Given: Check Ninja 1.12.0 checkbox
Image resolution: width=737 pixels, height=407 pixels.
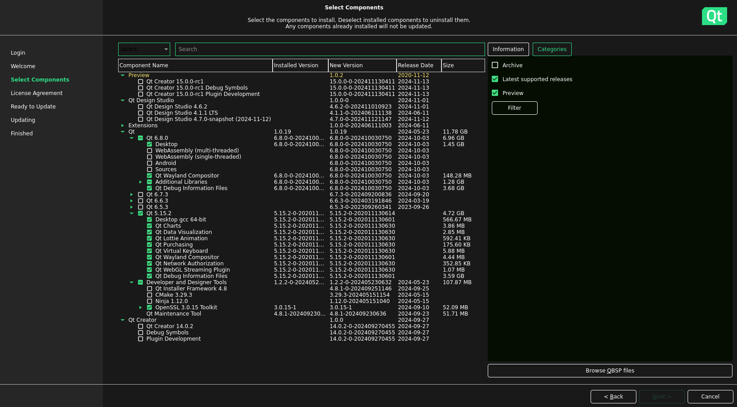Looking at the screenshot, I should pyautogui.click(x=150, y=301).
